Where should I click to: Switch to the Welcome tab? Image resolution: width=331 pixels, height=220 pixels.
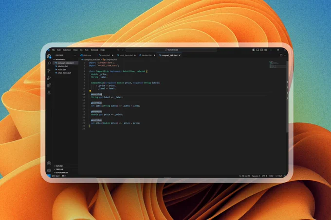[x=87, y=55]
